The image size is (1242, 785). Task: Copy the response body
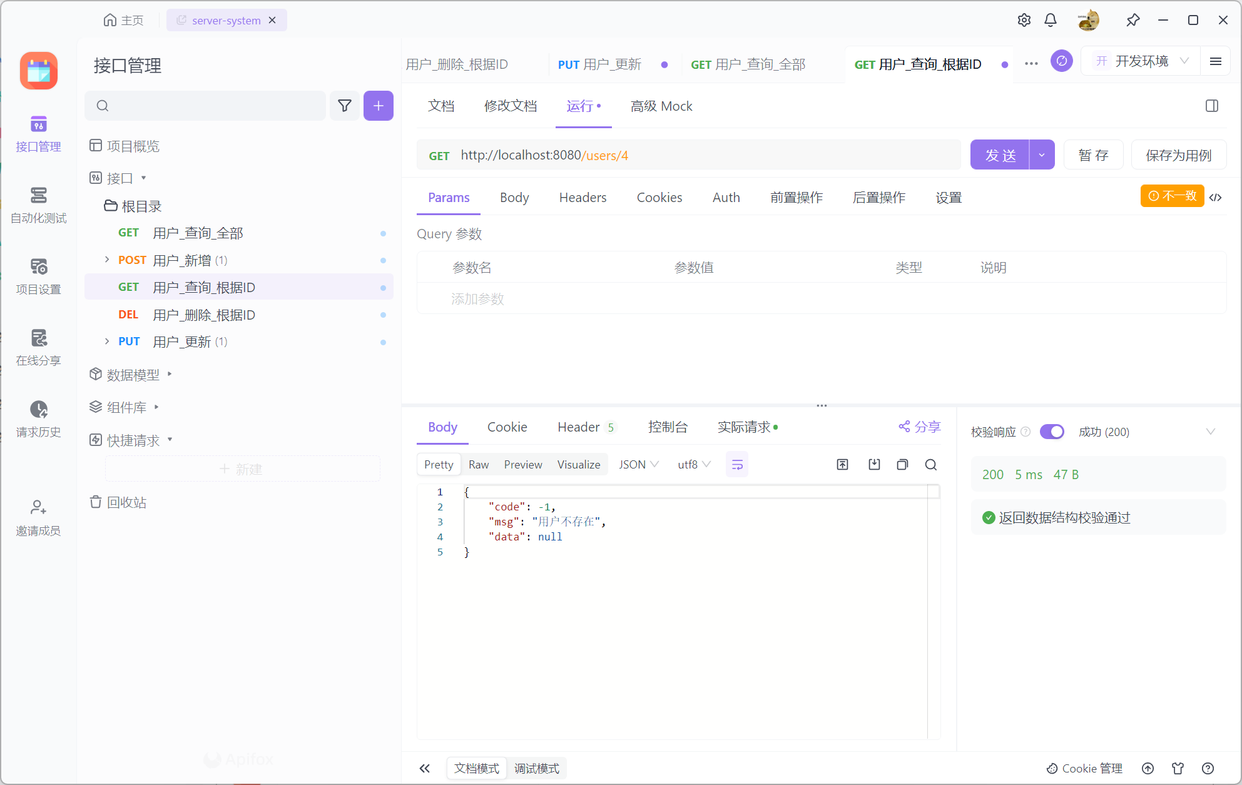(x=902, y=464)
